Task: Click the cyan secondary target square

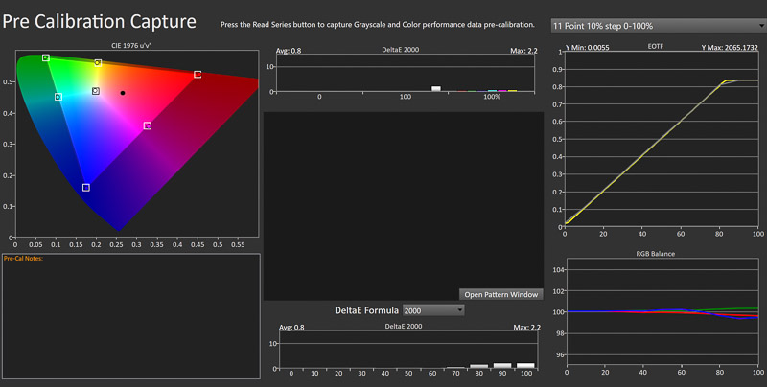Action: (x=58, y=97)
